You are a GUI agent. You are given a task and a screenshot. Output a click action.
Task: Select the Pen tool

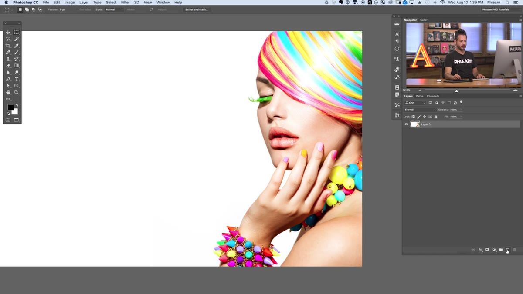(x=8, y=79)
